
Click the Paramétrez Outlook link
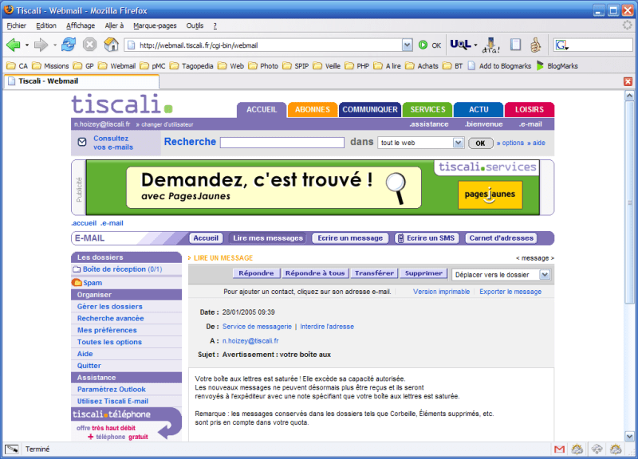112,389
